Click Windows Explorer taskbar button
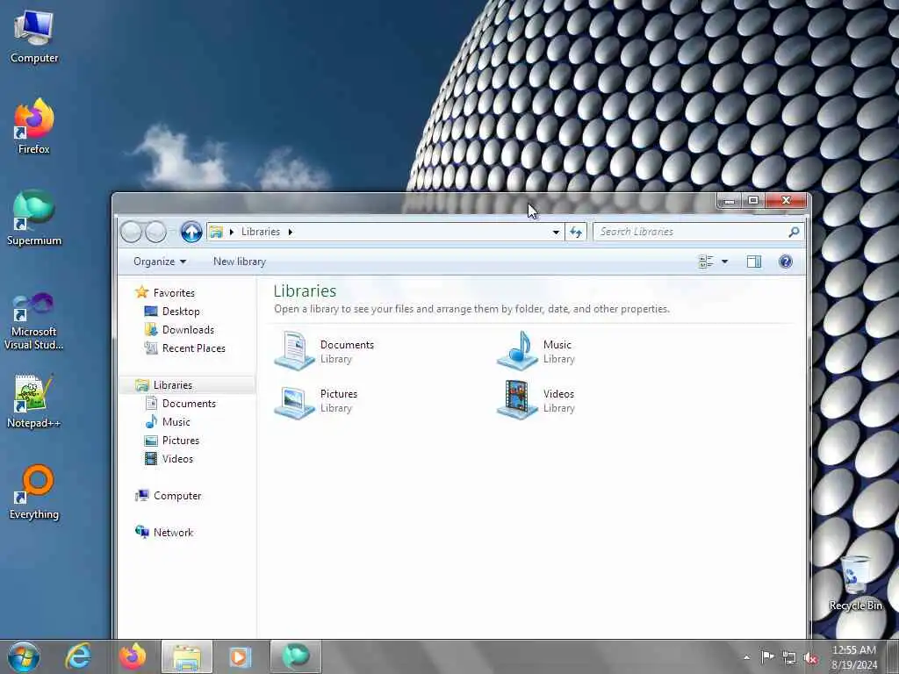The width and height of the screenshot is (899, 674). coord(186,656)
